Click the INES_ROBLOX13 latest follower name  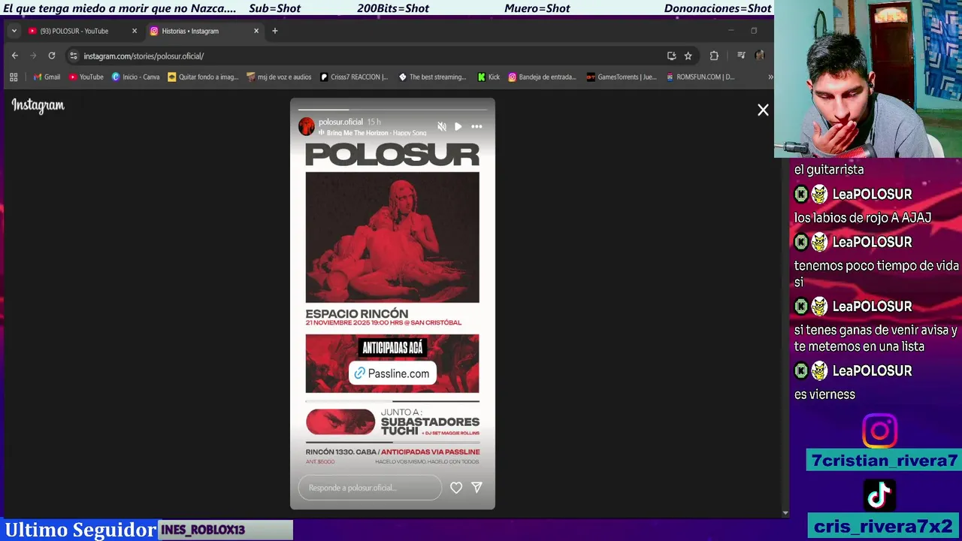pyautogui.click(x=203, y=530)
